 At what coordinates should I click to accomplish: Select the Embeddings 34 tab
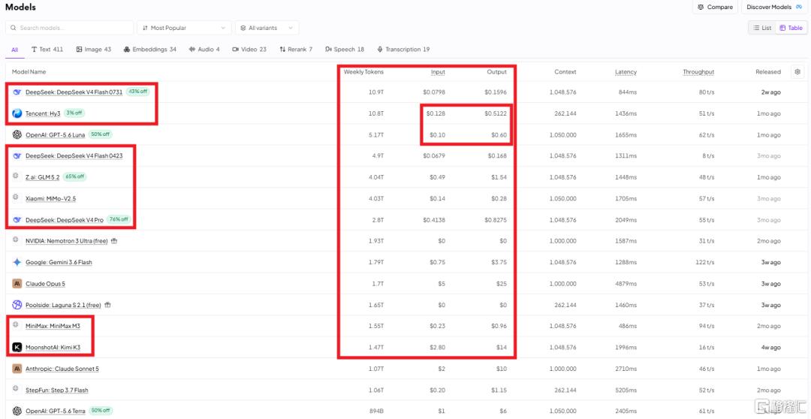click(150, 50)
